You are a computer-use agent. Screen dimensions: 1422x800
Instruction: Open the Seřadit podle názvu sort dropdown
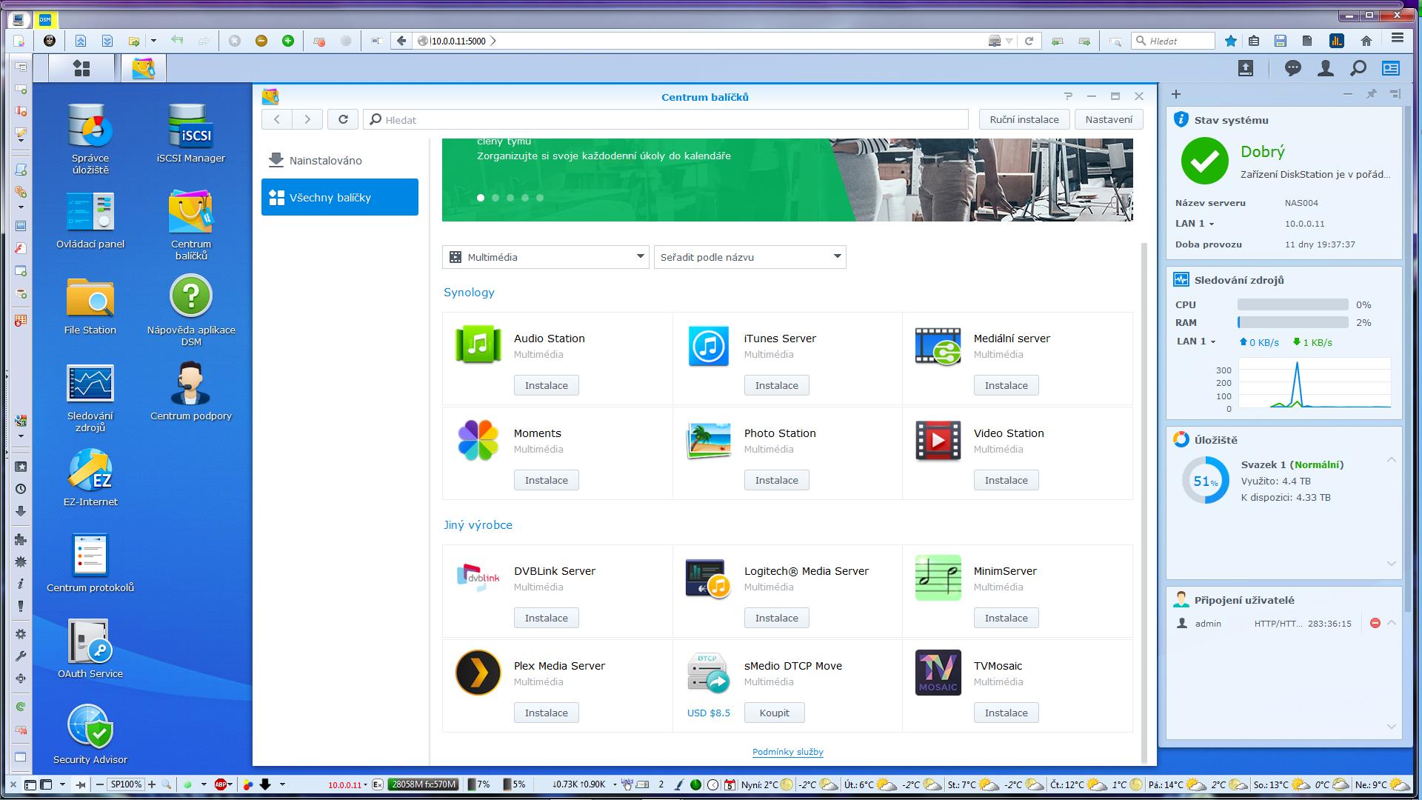(x=750, y=257)
